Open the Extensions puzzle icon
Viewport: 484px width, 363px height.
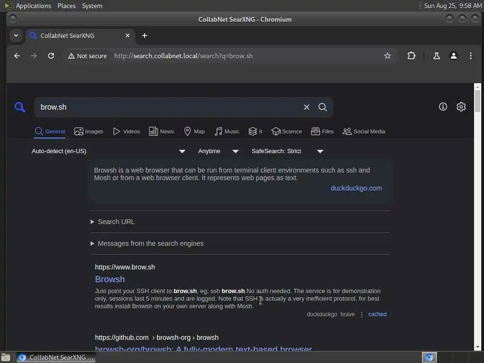(412, 56)
